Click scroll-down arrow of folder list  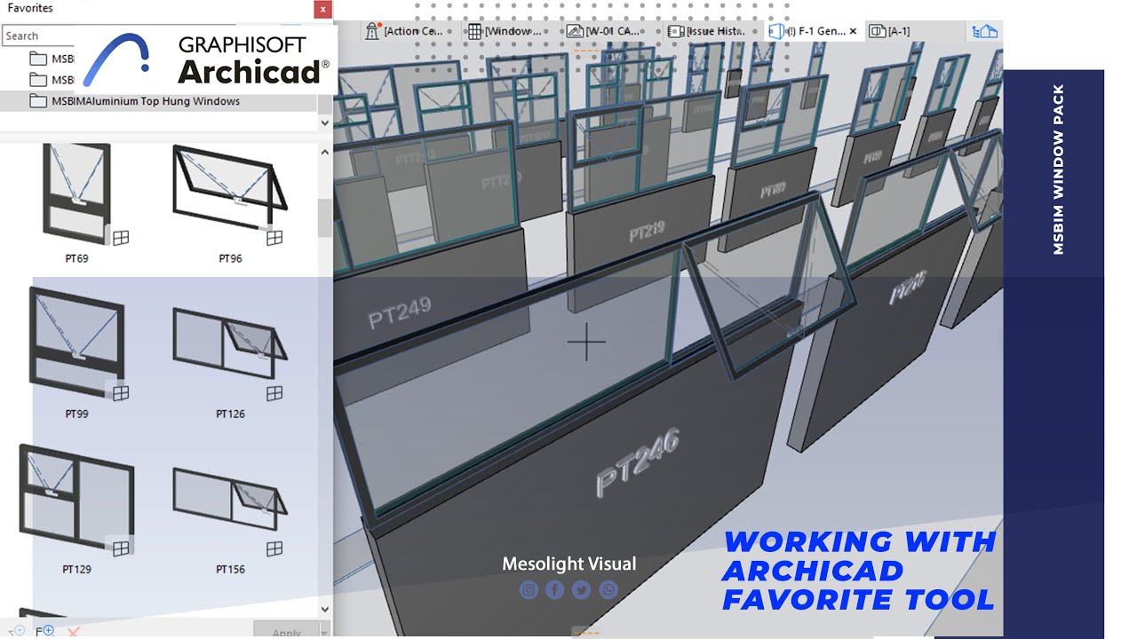[324, 122]
